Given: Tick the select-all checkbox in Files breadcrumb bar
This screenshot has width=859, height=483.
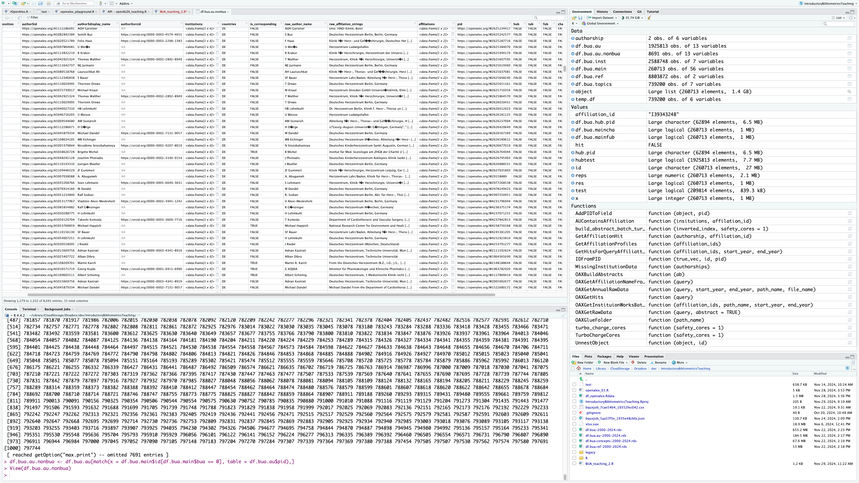Looking at the screenshot, I should [573, 368].
